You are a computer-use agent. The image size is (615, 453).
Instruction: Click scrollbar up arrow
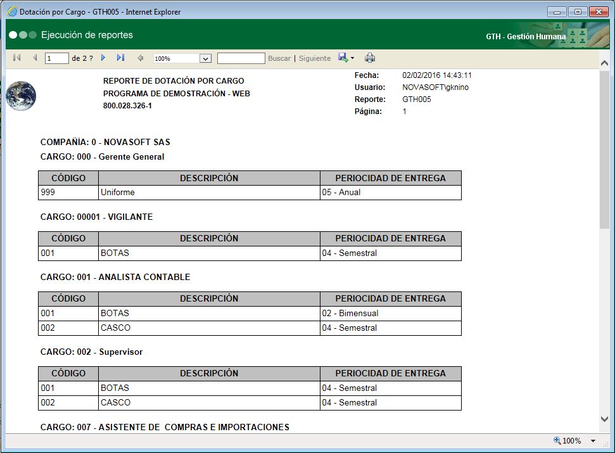pyautogui.click(x=604, y=63)
